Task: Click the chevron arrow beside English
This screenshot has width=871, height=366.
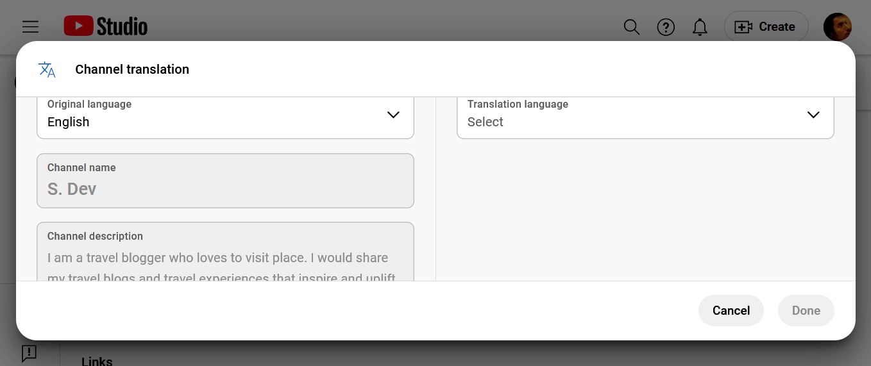Action: pyautogui.click(x=393, y=115)
